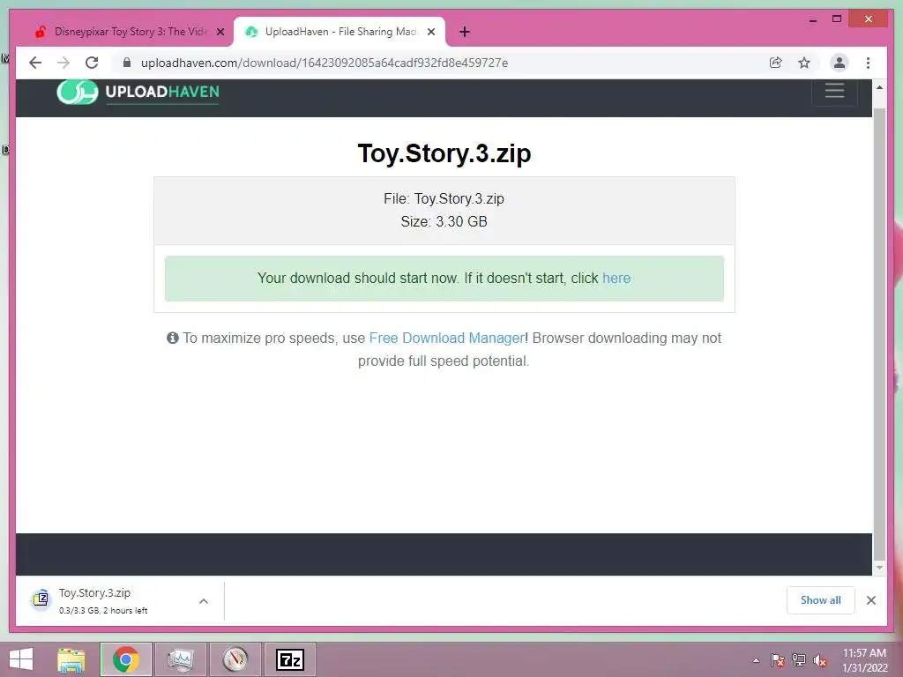The height and width of the screenshot is (677, 903).
Task: Reload the UploadHaven page
Action: [92, 63]
